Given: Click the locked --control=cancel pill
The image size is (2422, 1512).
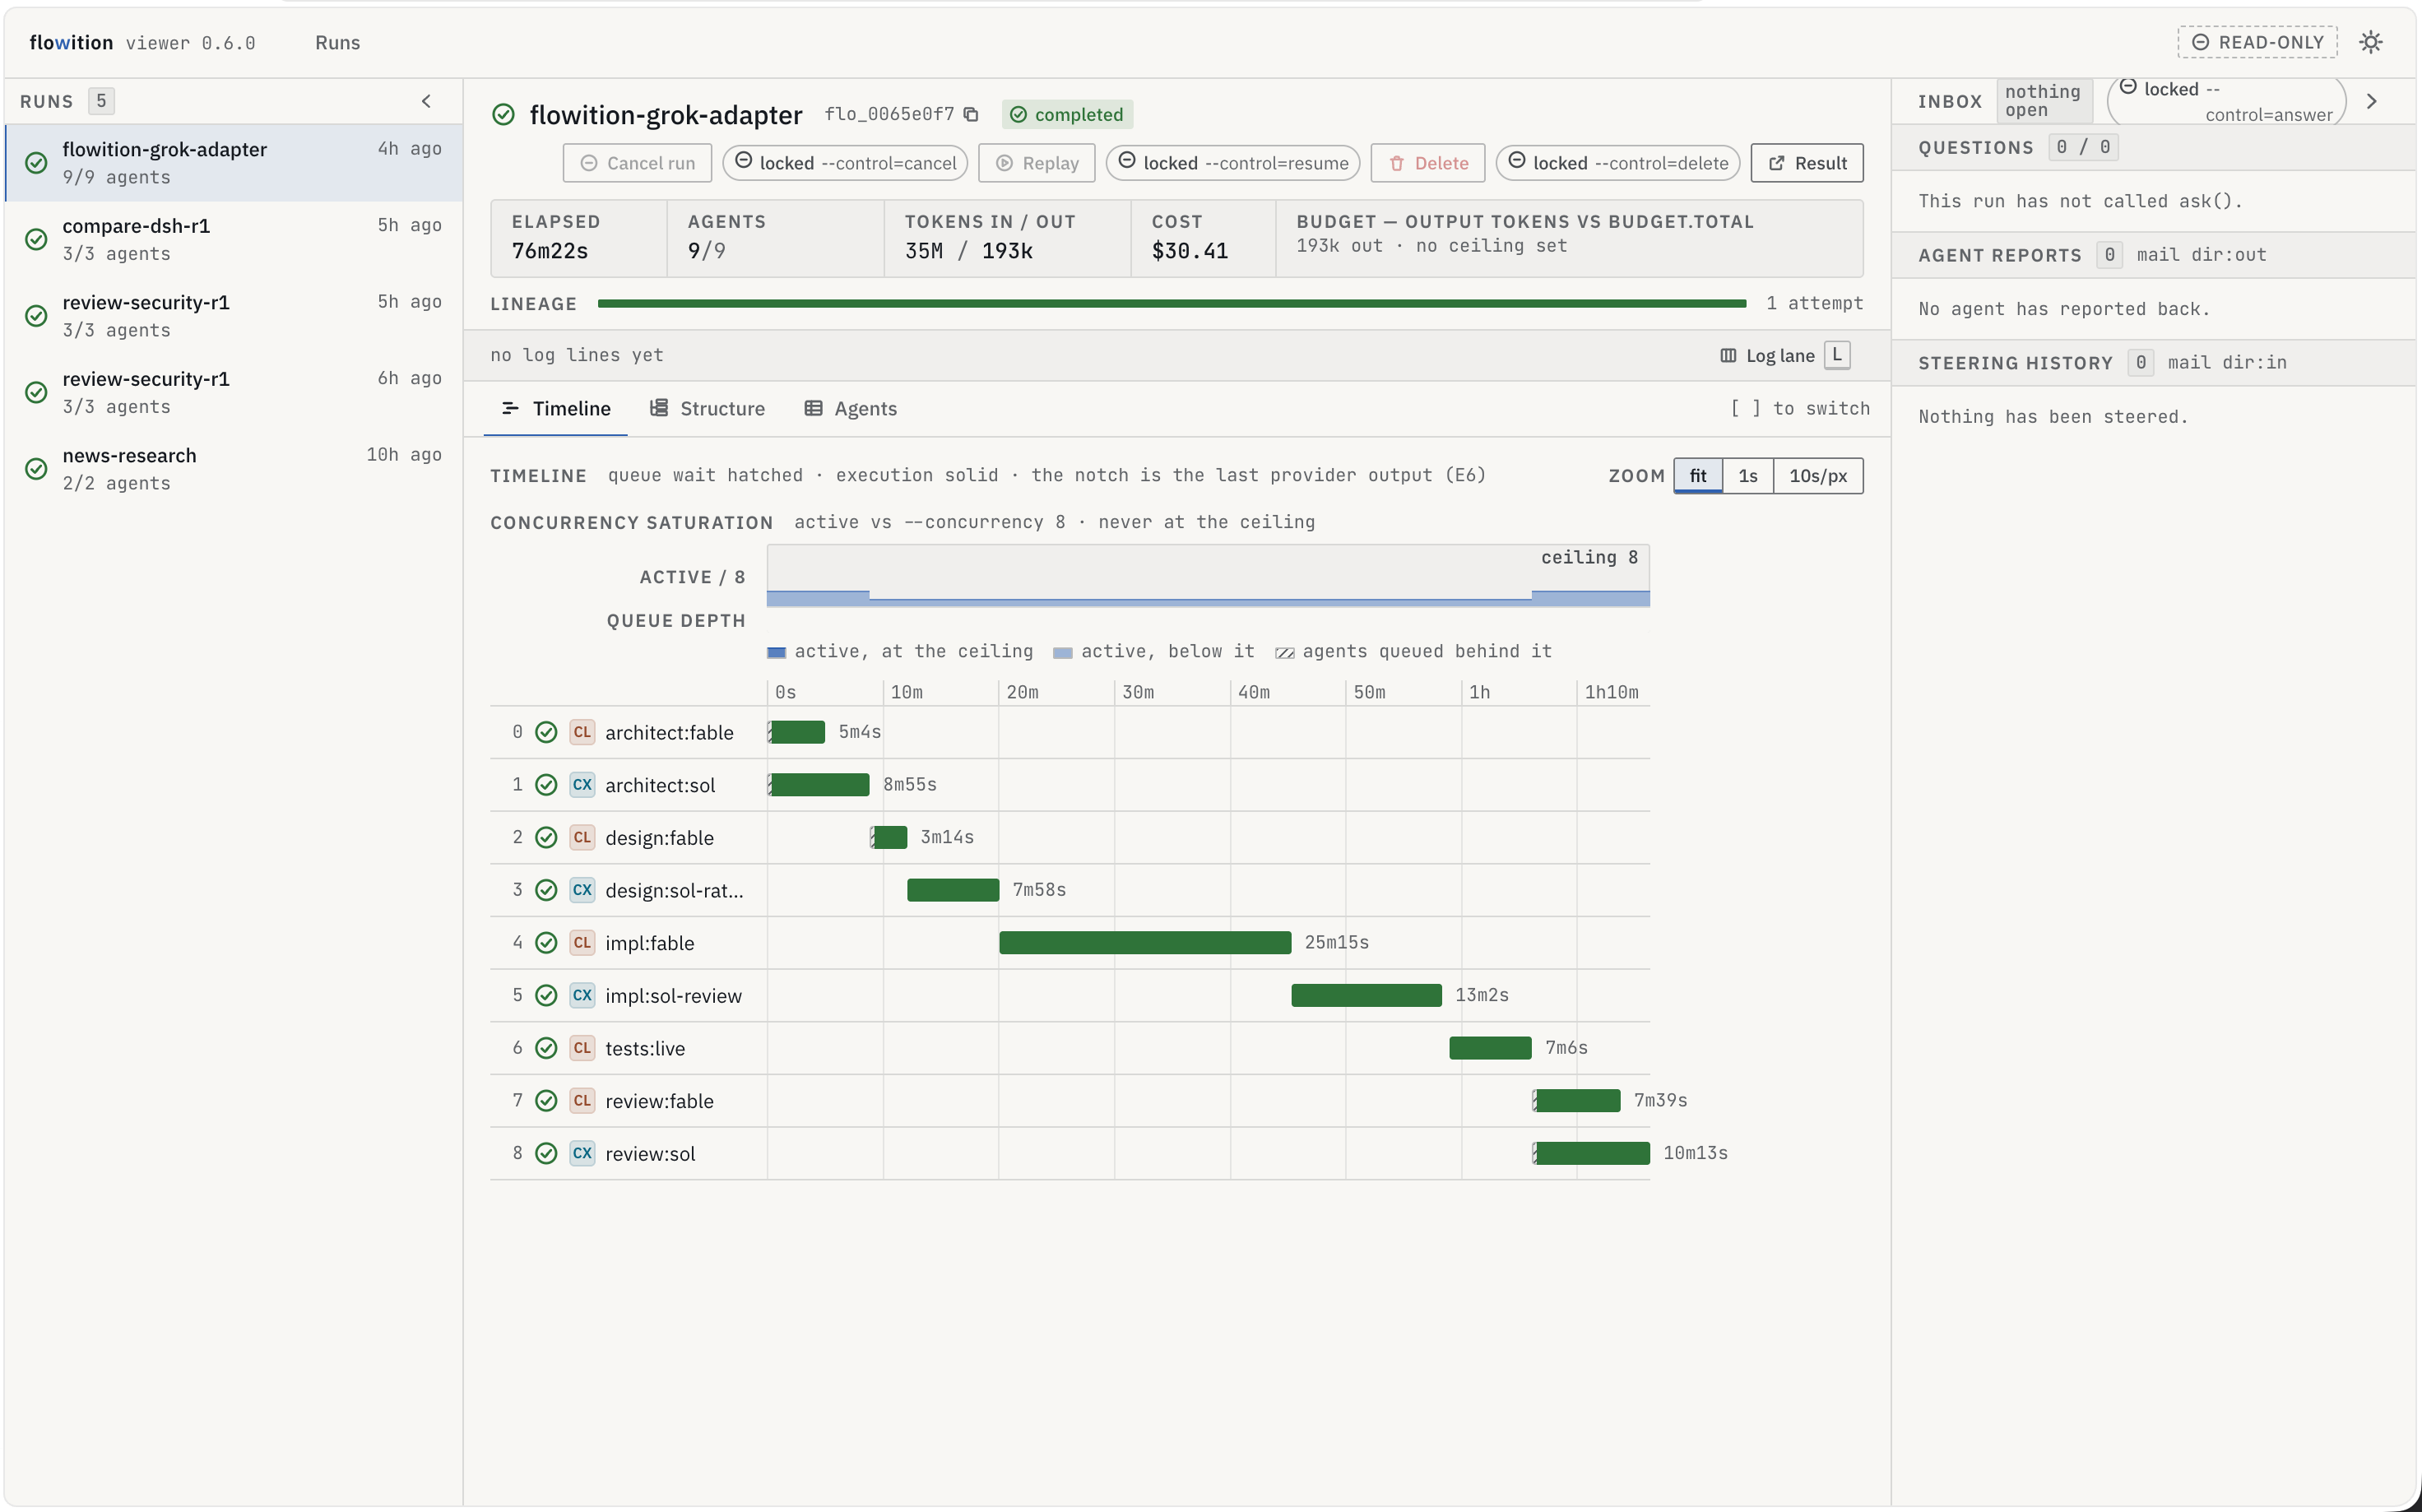Looking at the screenshot, I should coord(845,163).
